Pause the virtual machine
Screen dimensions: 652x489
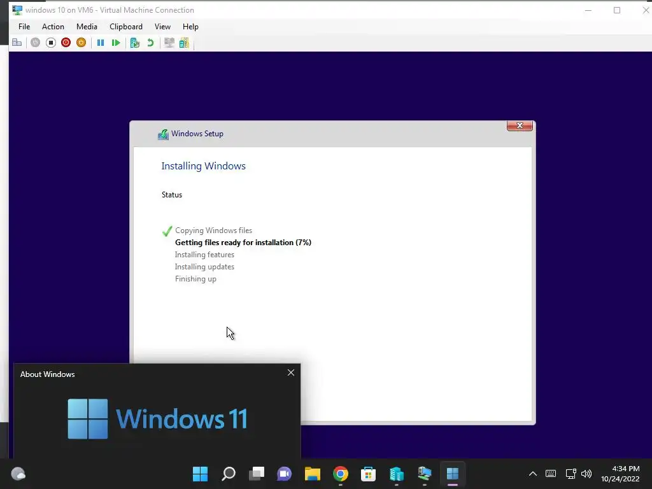click(x=101, y=43)
